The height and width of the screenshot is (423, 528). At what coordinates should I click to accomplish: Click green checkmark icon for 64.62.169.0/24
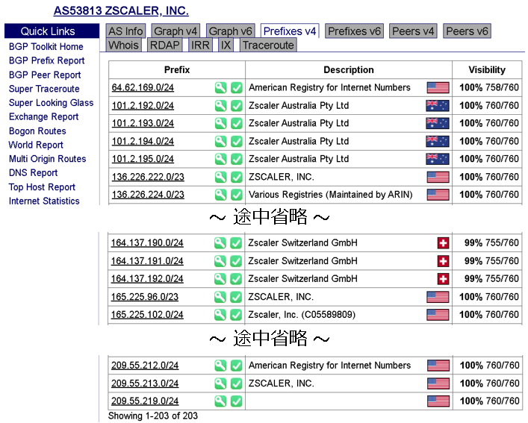[237, 88]
